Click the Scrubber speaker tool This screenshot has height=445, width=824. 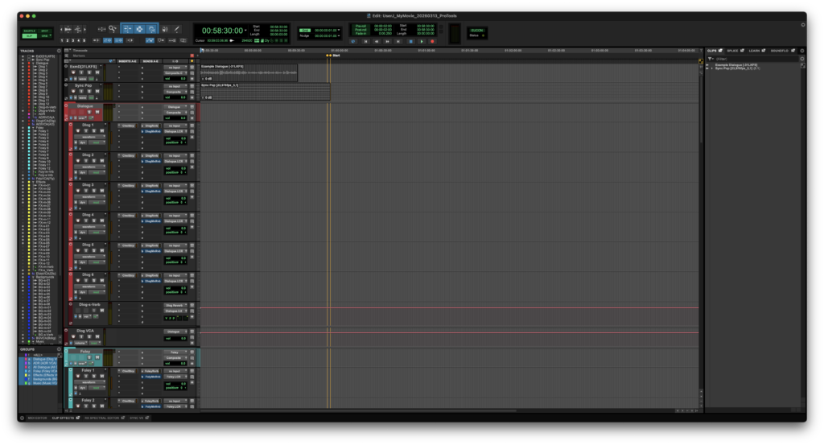tap(164, 29)
